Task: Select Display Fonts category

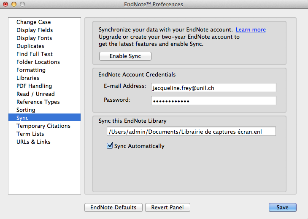Action: coord(35,38)
